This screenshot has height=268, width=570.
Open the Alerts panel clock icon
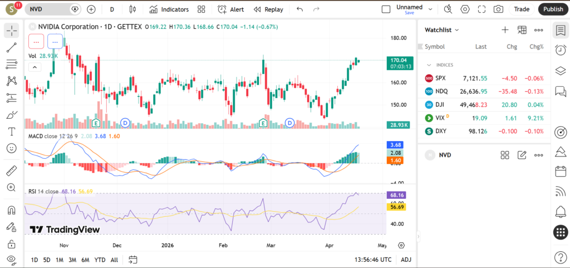tap(561, 50)
